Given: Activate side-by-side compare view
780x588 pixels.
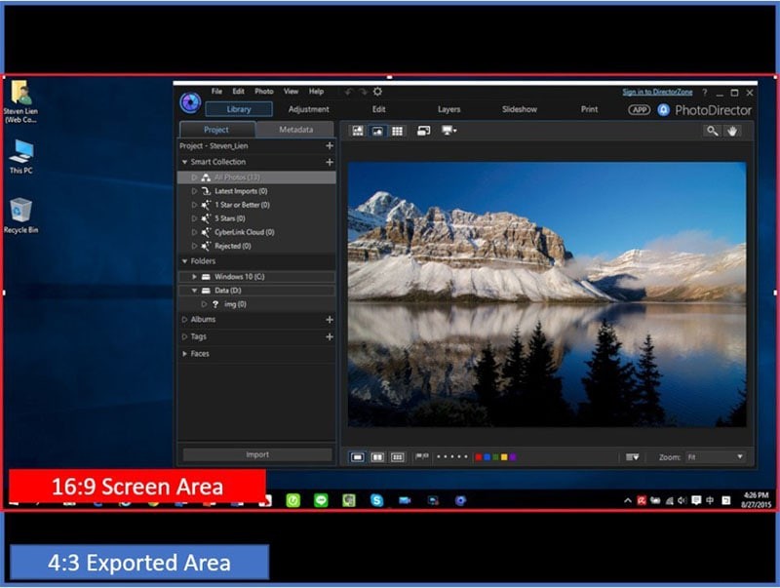Looking at the screenshot, I should 422,130.
